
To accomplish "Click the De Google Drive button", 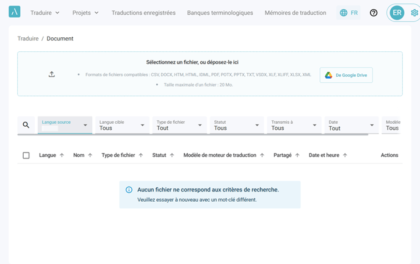I will (x=346, y=75).
